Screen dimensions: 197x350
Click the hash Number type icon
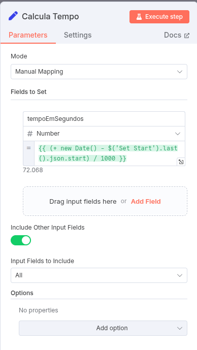pos(29,134)
